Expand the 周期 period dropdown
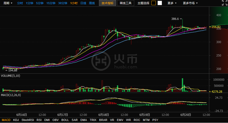This screenshot has width=228, height=123. [8, 3]
